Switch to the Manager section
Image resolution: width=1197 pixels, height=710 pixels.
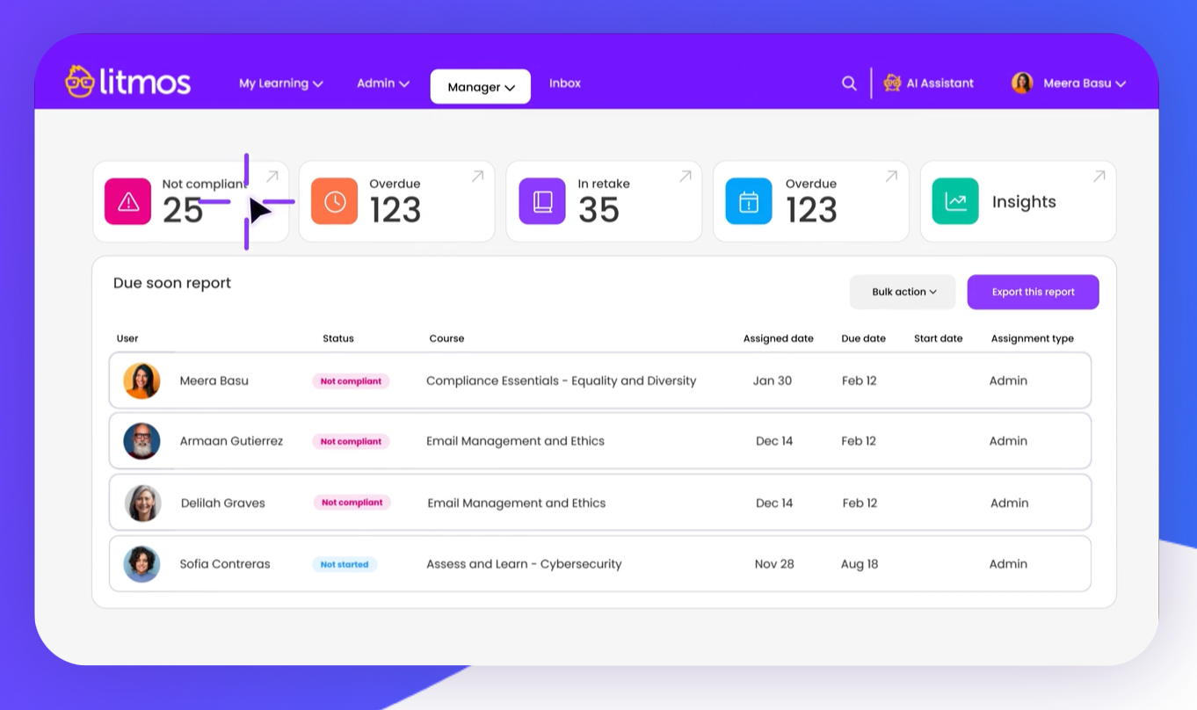480,86
